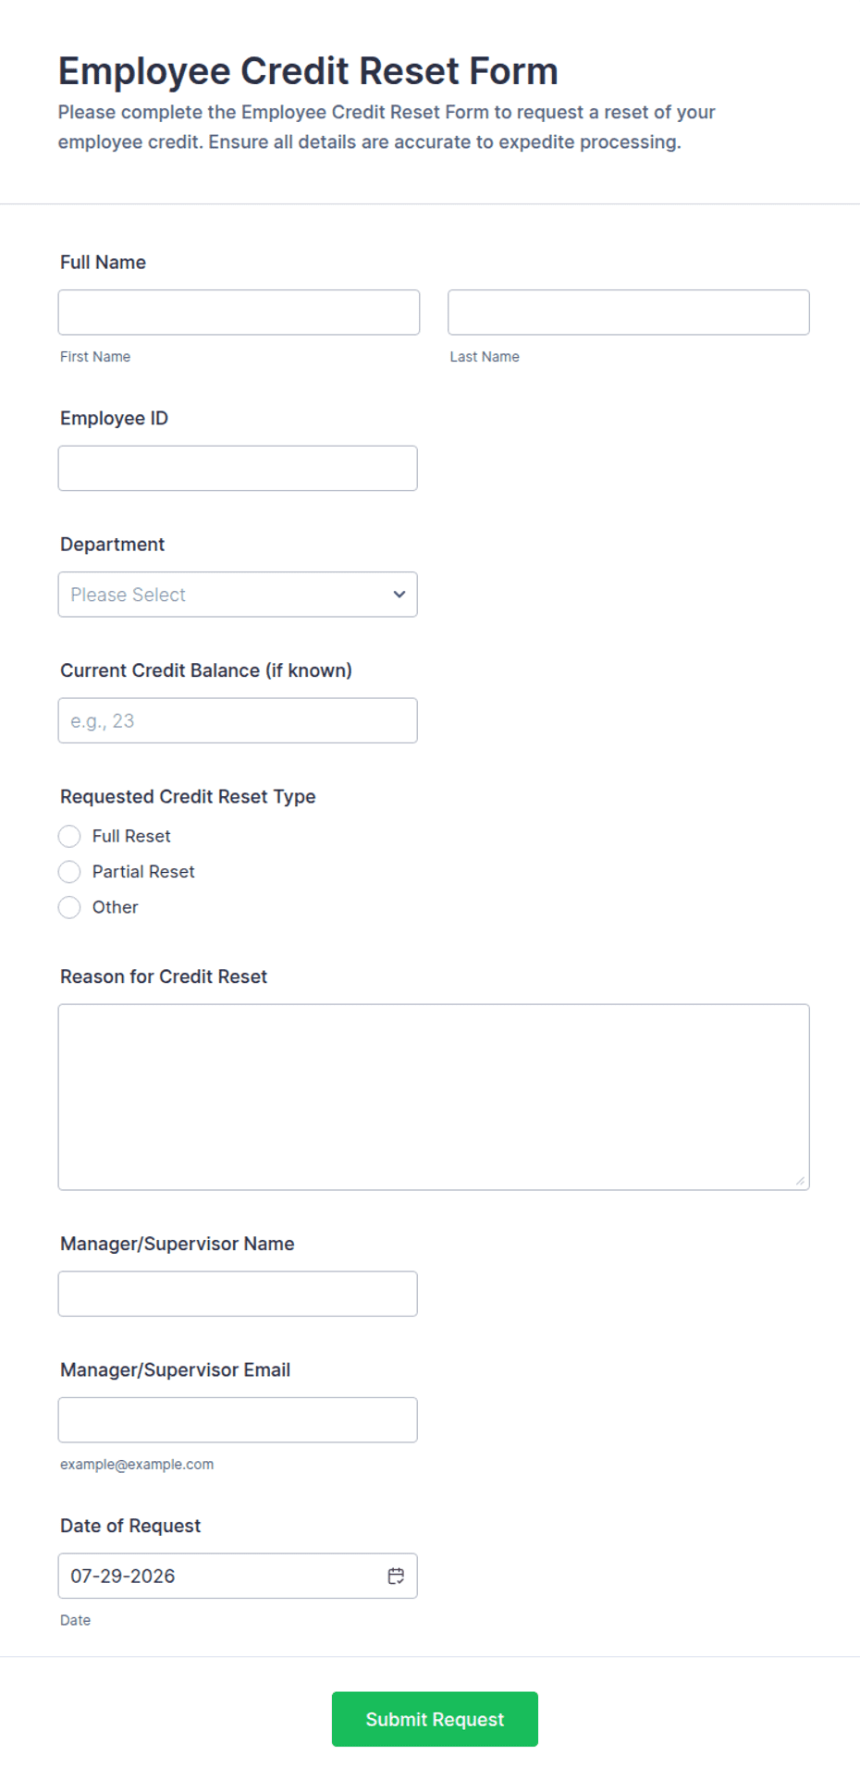The image size is (860, 1792).
Task: Click the Date of Request field
Action: (x=238, y=1576)
